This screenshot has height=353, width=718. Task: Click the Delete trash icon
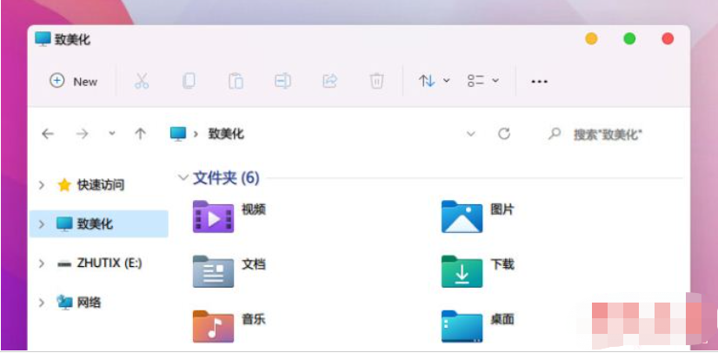pos(376,81)
